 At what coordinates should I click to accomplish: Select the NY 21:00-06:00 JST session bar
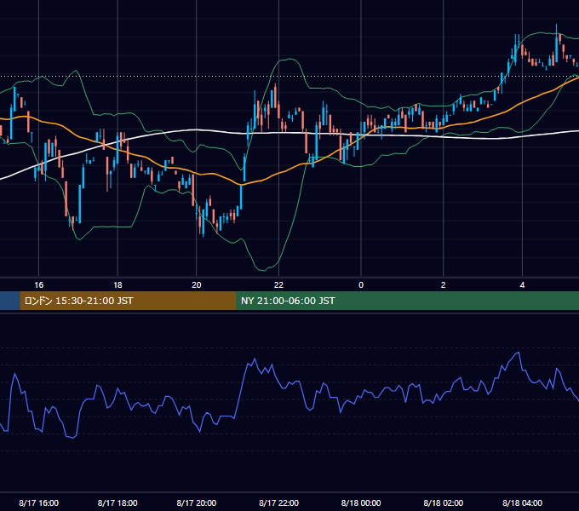coord(407,301)
